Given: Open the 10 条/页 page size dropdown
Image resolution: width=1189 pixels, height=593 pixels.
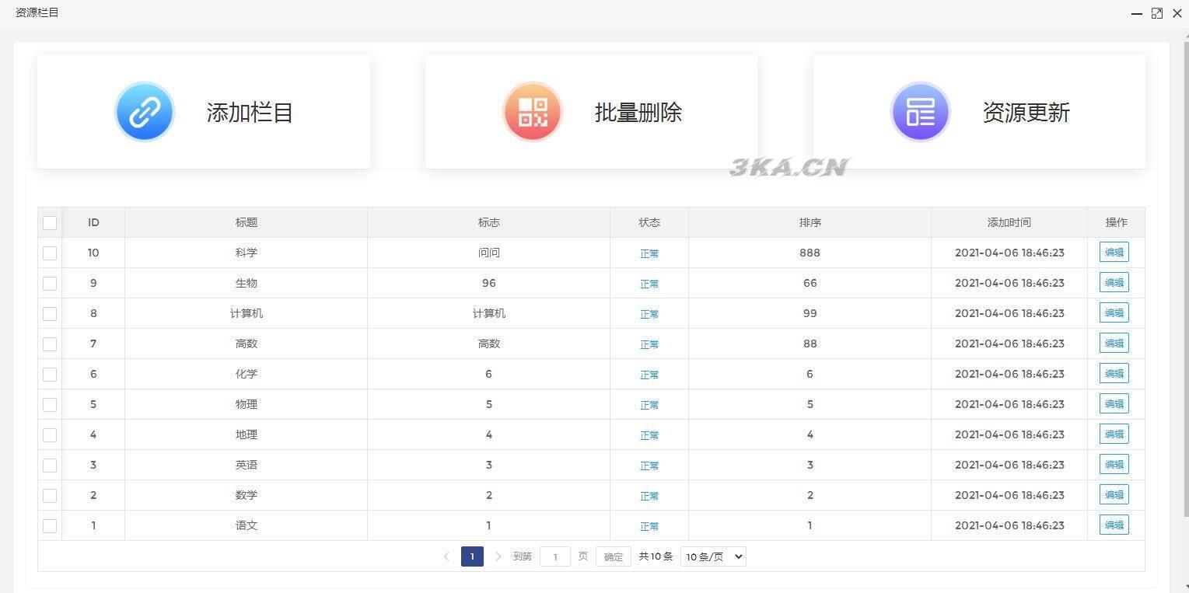Looking at the screenshot, I should 712,556.
